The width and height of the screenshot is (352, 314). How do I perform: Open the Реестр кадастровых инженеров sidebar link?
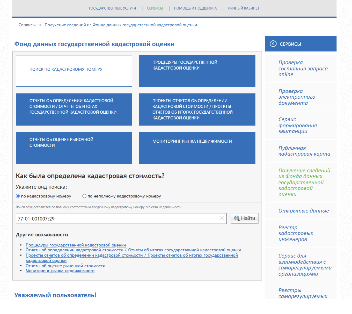pyautogui.click(x=296, y=233)
